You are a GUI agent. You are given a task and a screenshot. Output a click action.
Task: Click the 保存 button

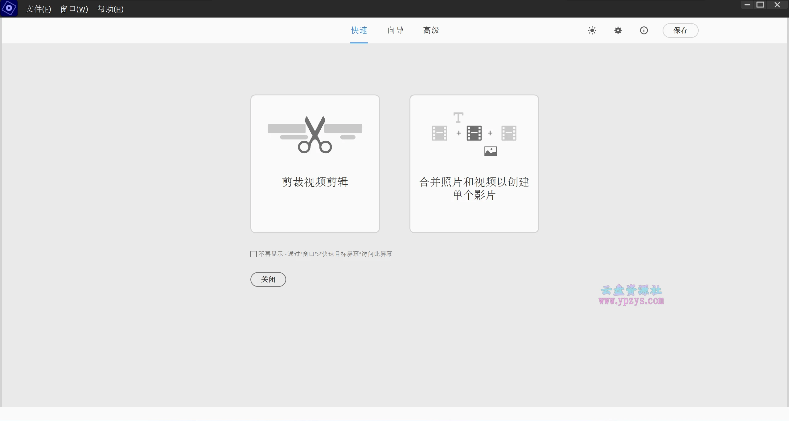(x=680, y=30)
